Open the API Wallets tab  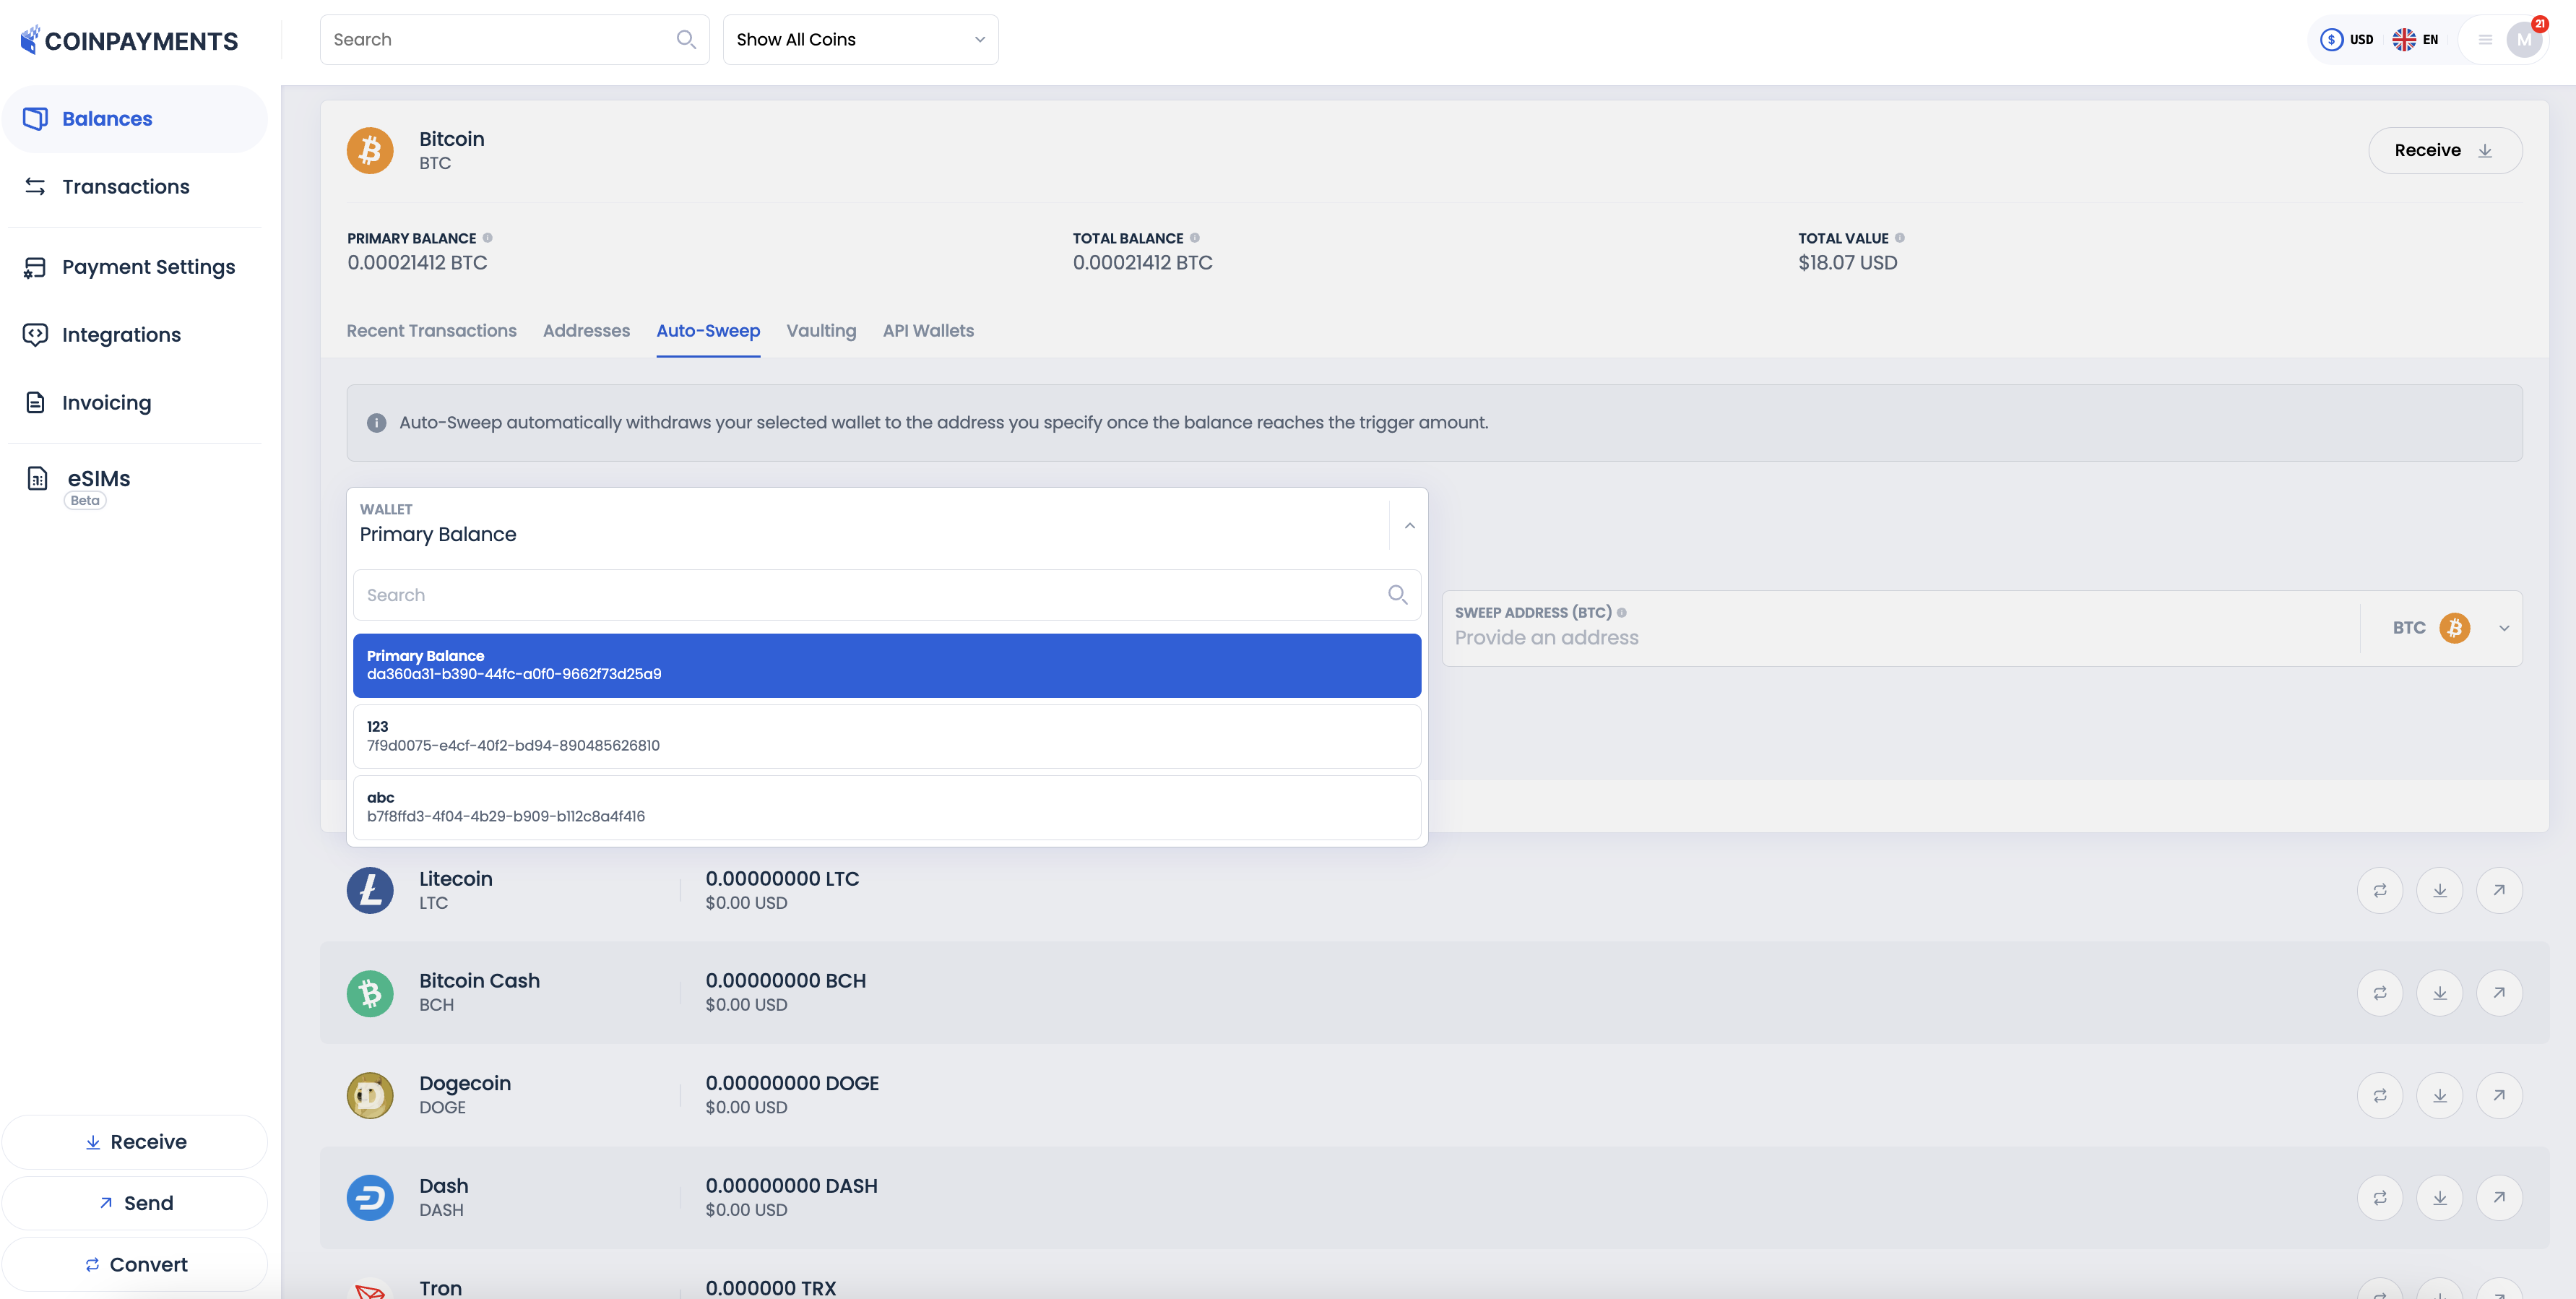[928, 331]
